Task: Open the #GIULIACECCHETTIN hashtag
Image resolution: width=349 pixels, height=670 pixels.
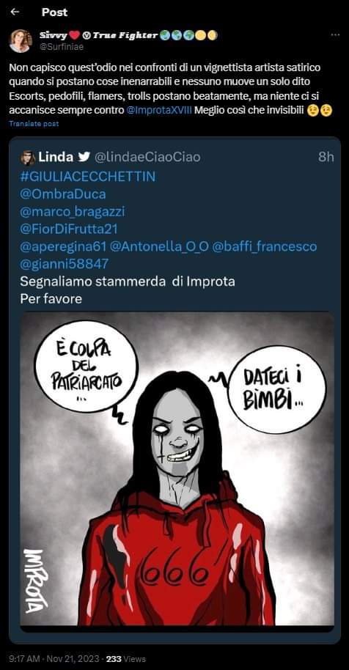Action: pos(87,177)
